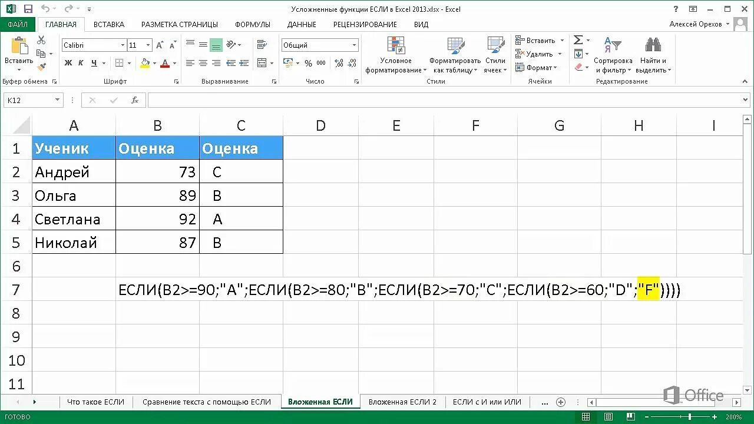Click the Decrease Font Size icon
This screenshot has width=754, height=424.
click(173, 45)
